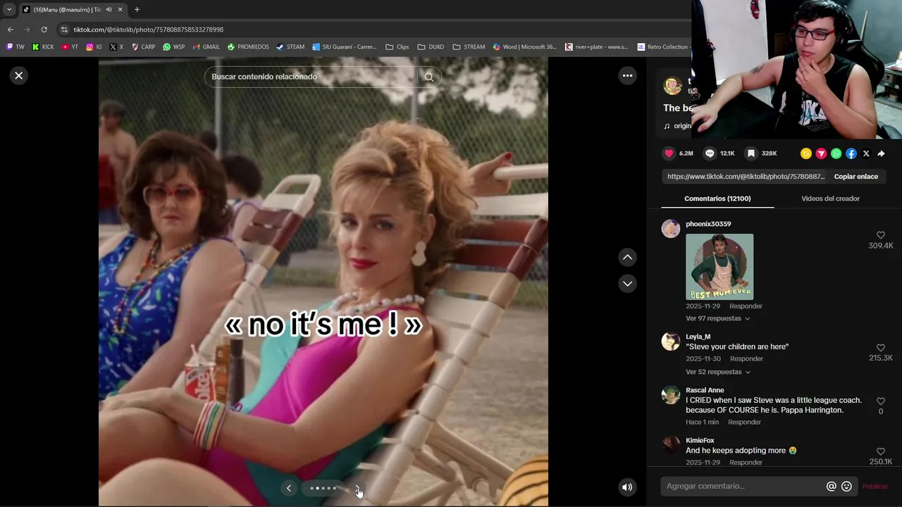
Task: Share the post on Facebook
Action: click(x=851, y=154)
